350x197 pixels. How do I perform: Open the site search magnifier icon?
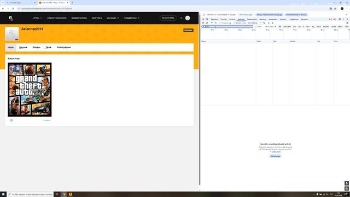(x=182, y=18)
